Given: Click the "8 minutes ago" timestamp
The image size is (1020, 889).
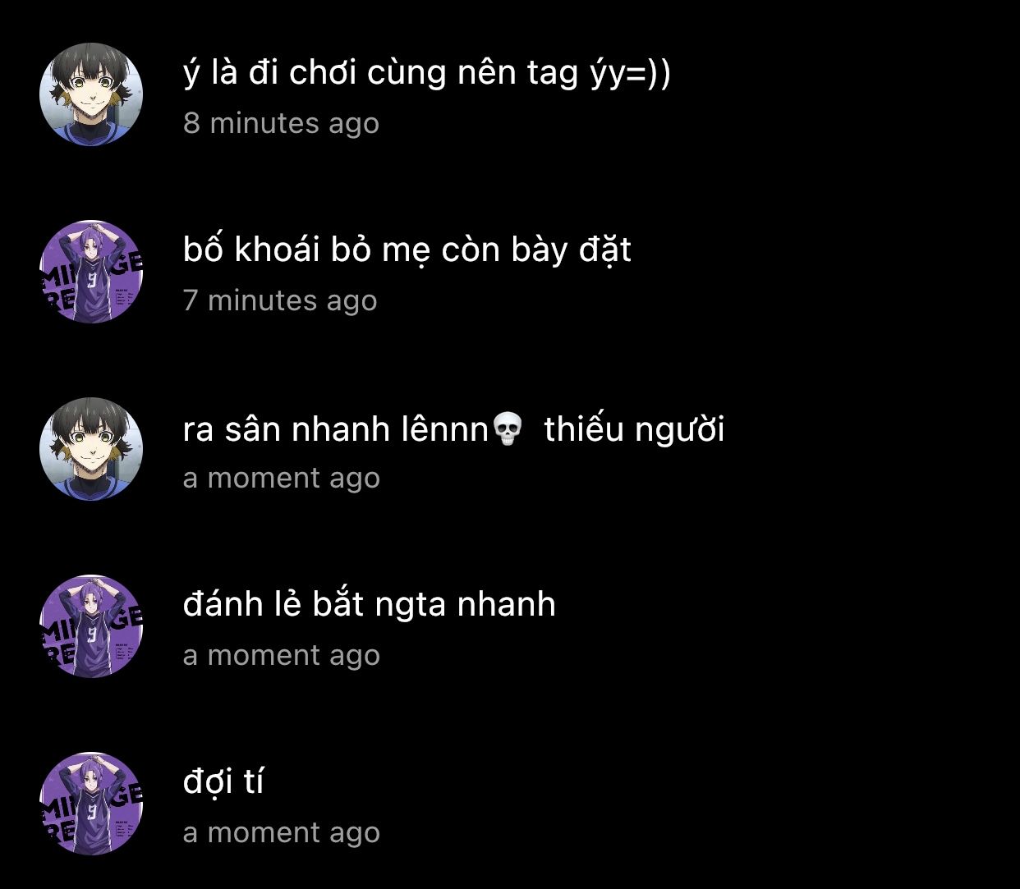Looking at the screenshot, I should tap(281, 123).
